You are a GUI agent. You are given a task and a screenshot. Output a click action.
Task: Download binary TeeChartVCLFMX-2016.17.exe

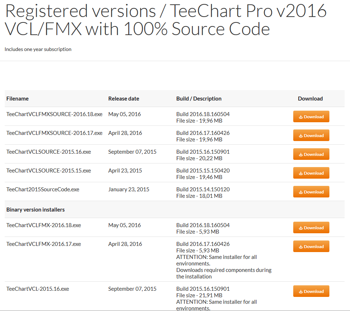311,246
